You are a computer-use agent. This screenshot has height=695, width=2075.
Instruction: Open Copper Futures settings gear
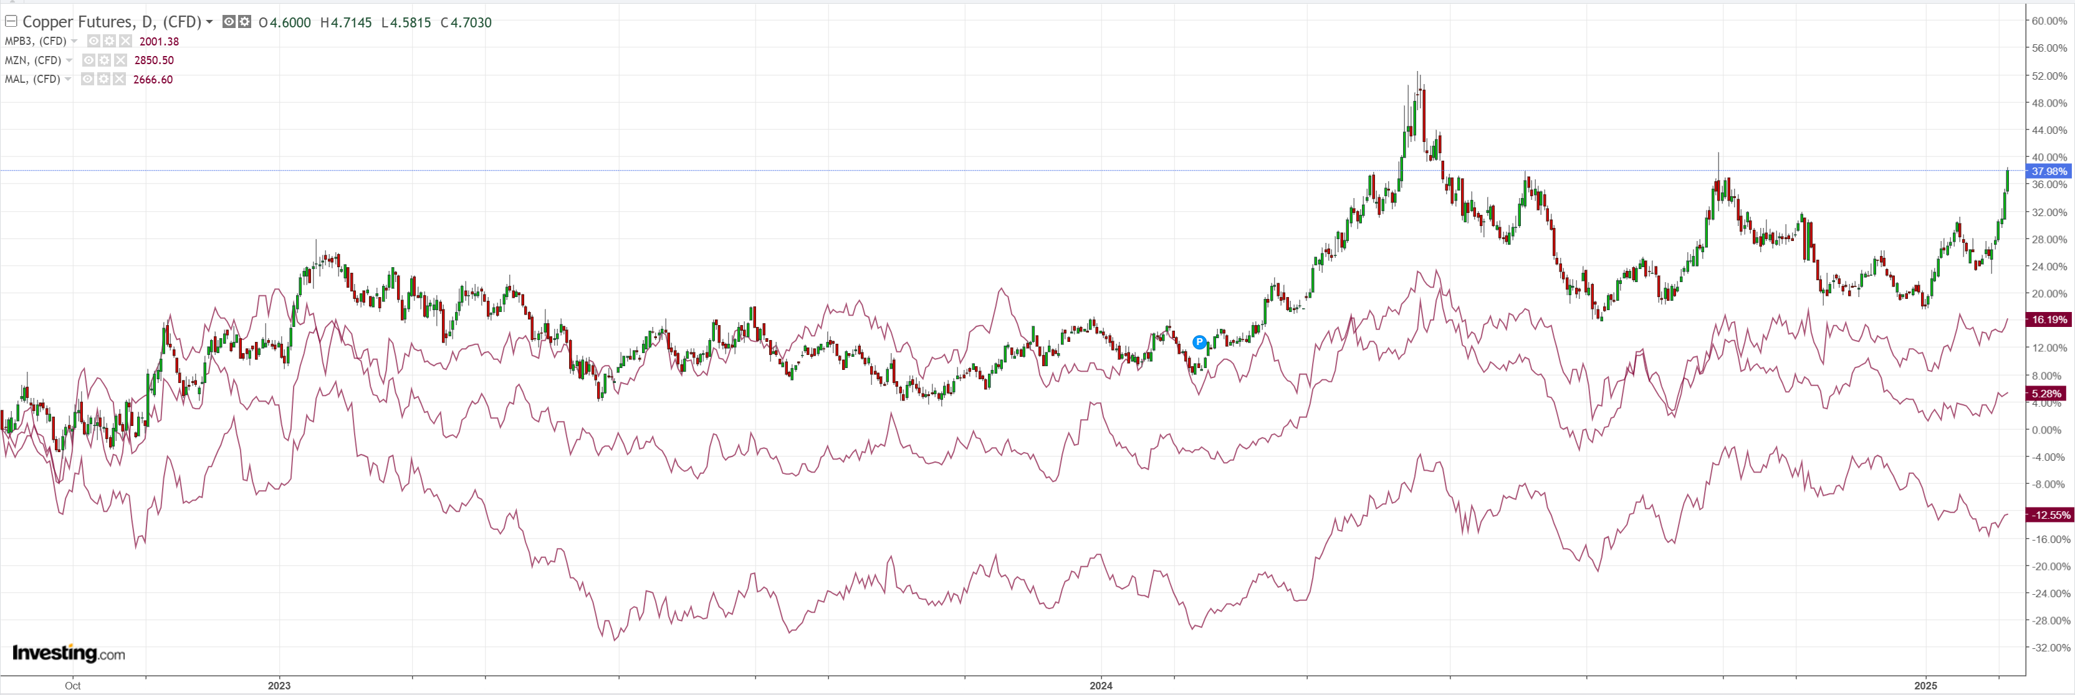coord(244,22)
